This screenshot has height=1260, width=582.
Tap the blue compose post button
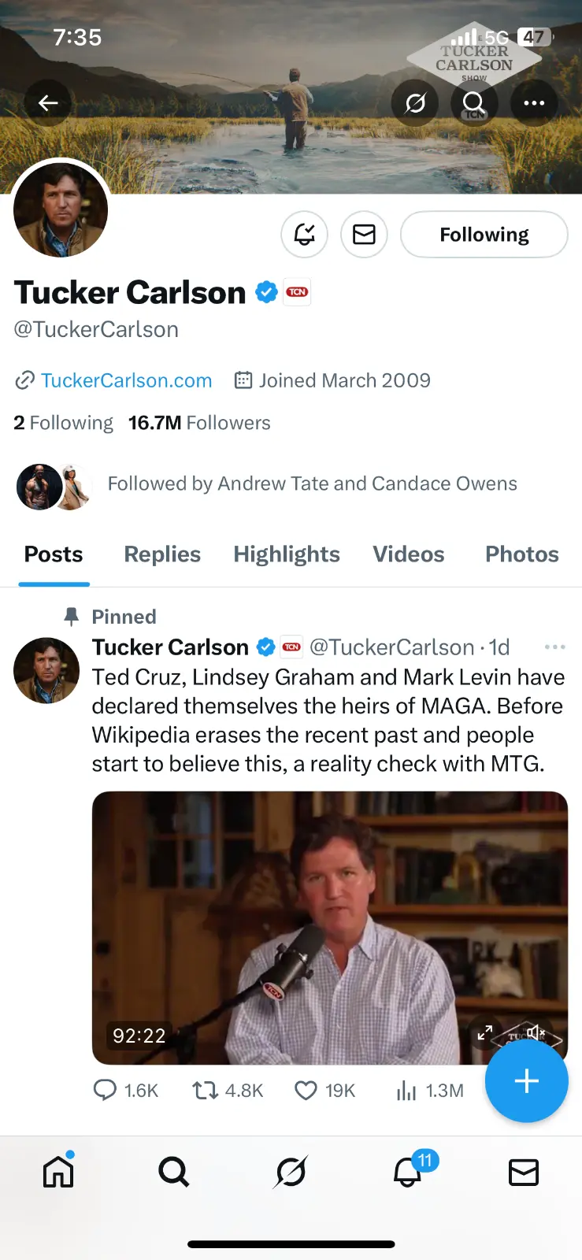click(x=526, y=1081)
